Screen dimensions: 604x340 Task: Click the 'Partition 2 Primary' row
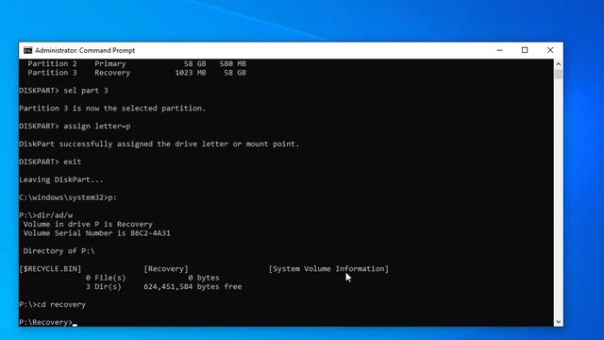click(x=137, y=63)
